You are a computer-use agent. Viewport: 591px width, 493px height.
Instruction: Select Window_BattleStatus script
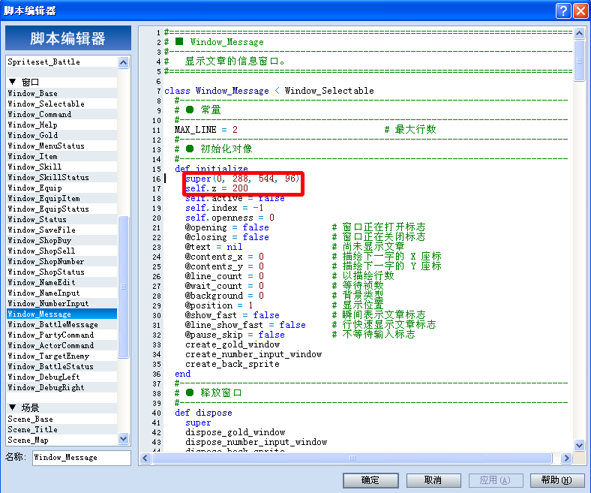click(x=62, y=367)
